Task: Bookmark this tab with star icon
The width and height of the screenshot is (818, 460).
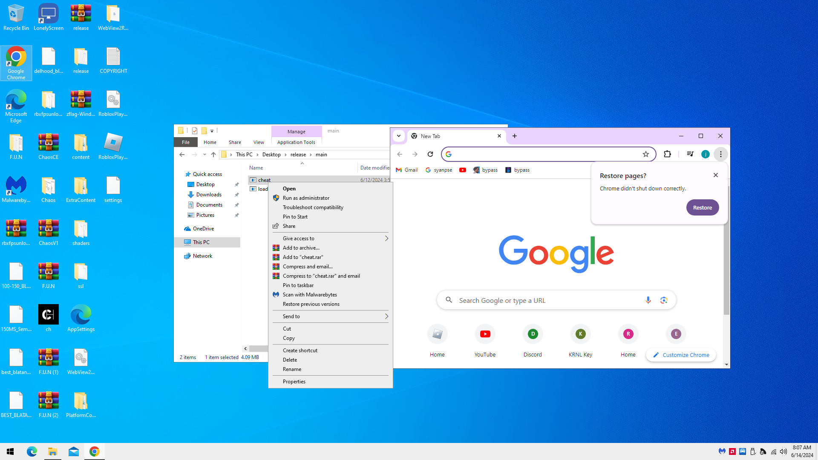Action: click(x=646, y=154)
